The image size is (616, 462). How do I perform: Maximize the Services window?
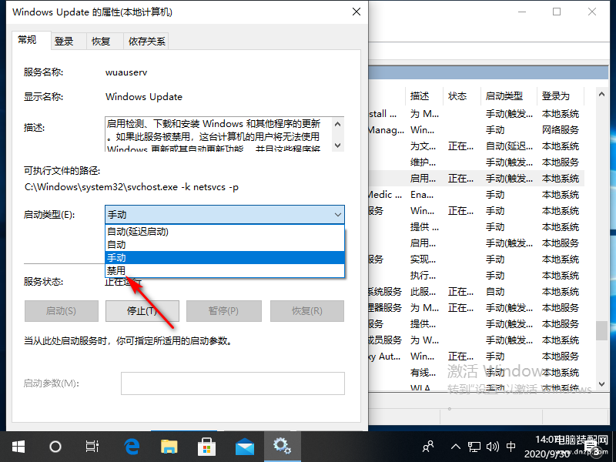coord(557,12)
